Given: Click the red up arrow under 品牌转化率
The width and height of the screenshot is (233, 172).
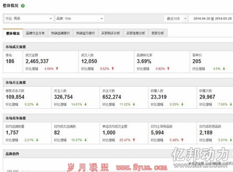Looking at the screenshot, I should pos(168,69).
